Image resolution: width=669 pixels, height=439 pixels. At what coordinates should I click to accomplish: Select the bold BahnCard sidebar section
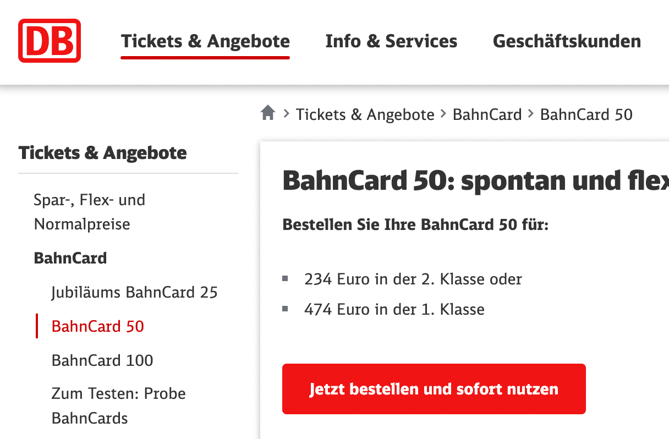point(70,258)
